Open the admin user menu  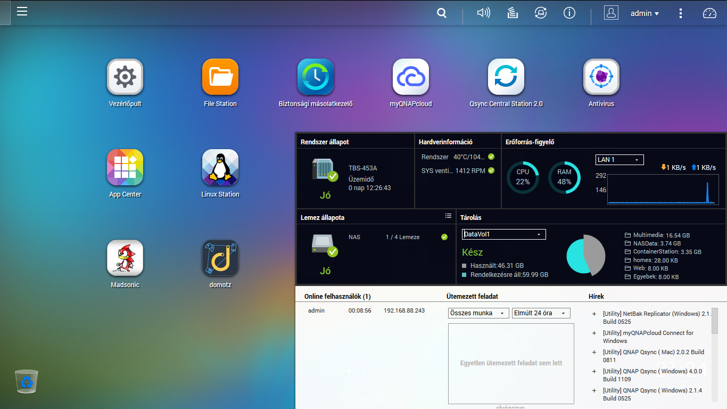click(644, 13)
